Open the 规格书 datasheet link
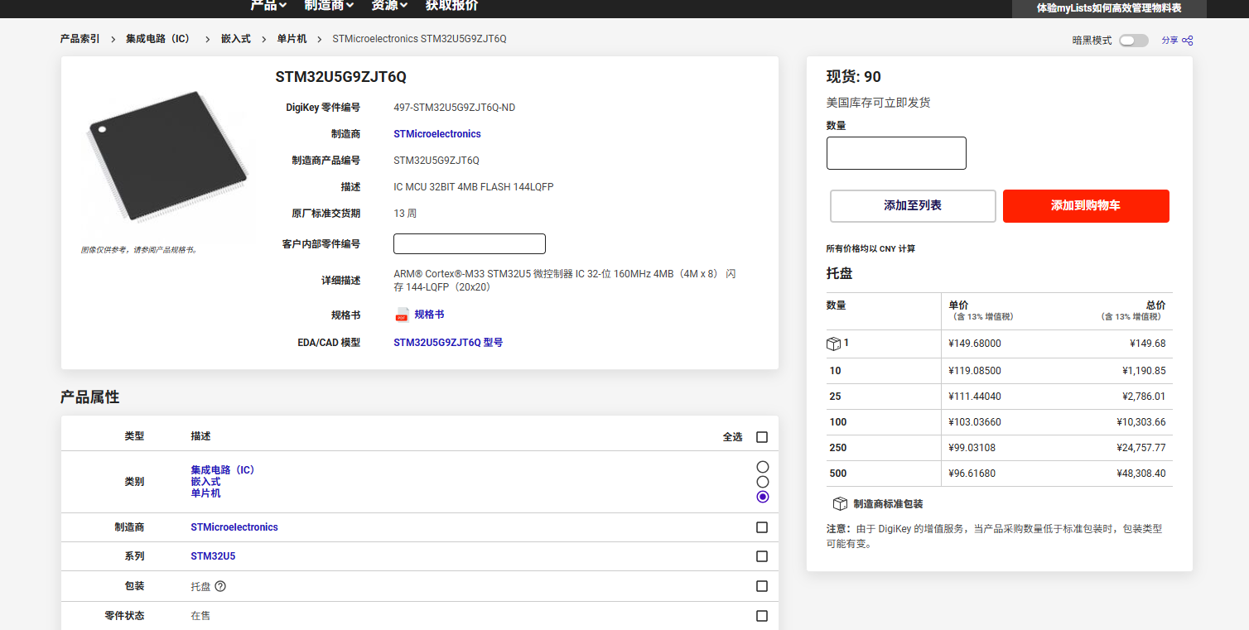1249x630 pixels. tap(429, 315)
